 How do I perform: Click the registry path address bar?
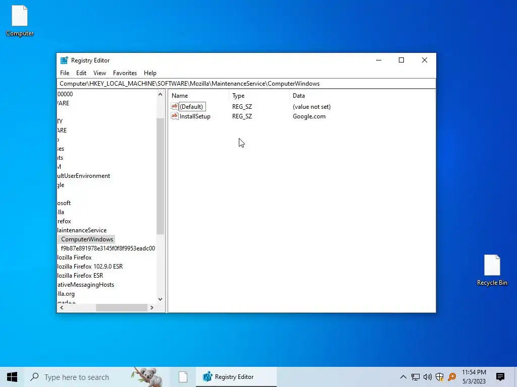click(x=246, y=84)
